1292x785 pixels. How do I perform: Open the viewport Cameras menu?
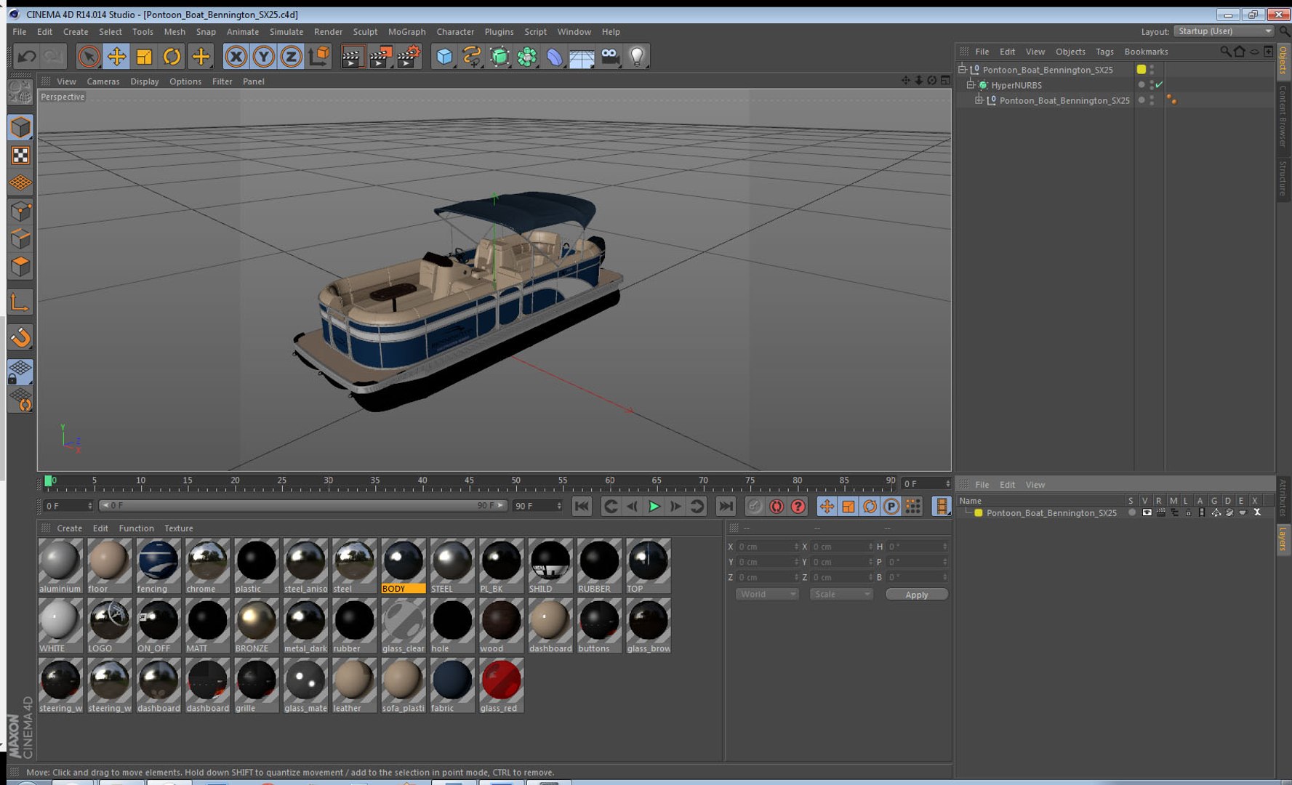(x=103, y=81)
